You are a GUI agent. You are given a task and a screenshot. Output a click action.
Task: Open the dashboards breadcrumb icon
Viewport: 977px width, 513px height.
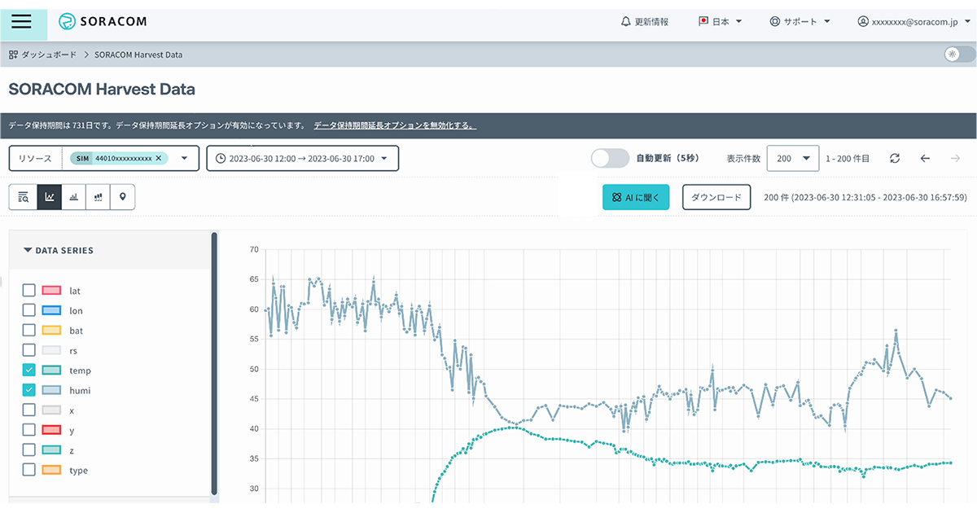[12, 55]
